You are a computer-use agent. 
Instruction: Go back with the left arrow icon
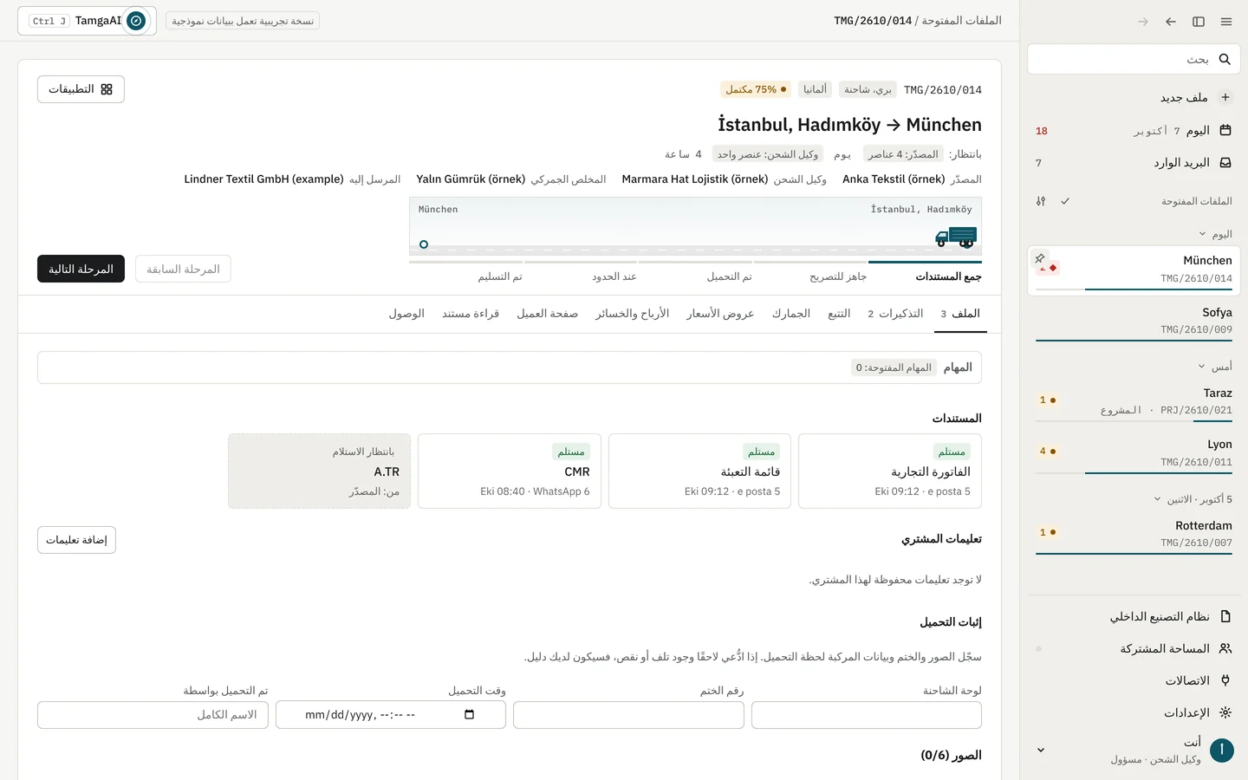[1171, 22]
